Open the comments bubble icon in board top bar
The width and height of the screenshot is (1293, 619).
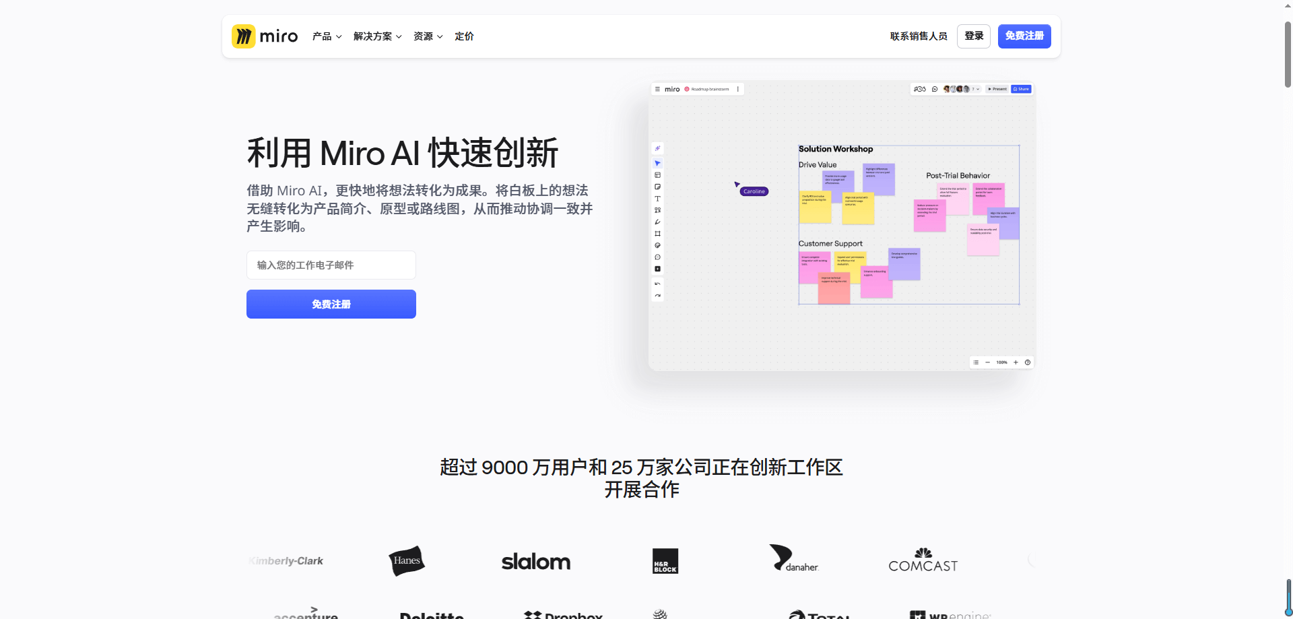point(935,89)
